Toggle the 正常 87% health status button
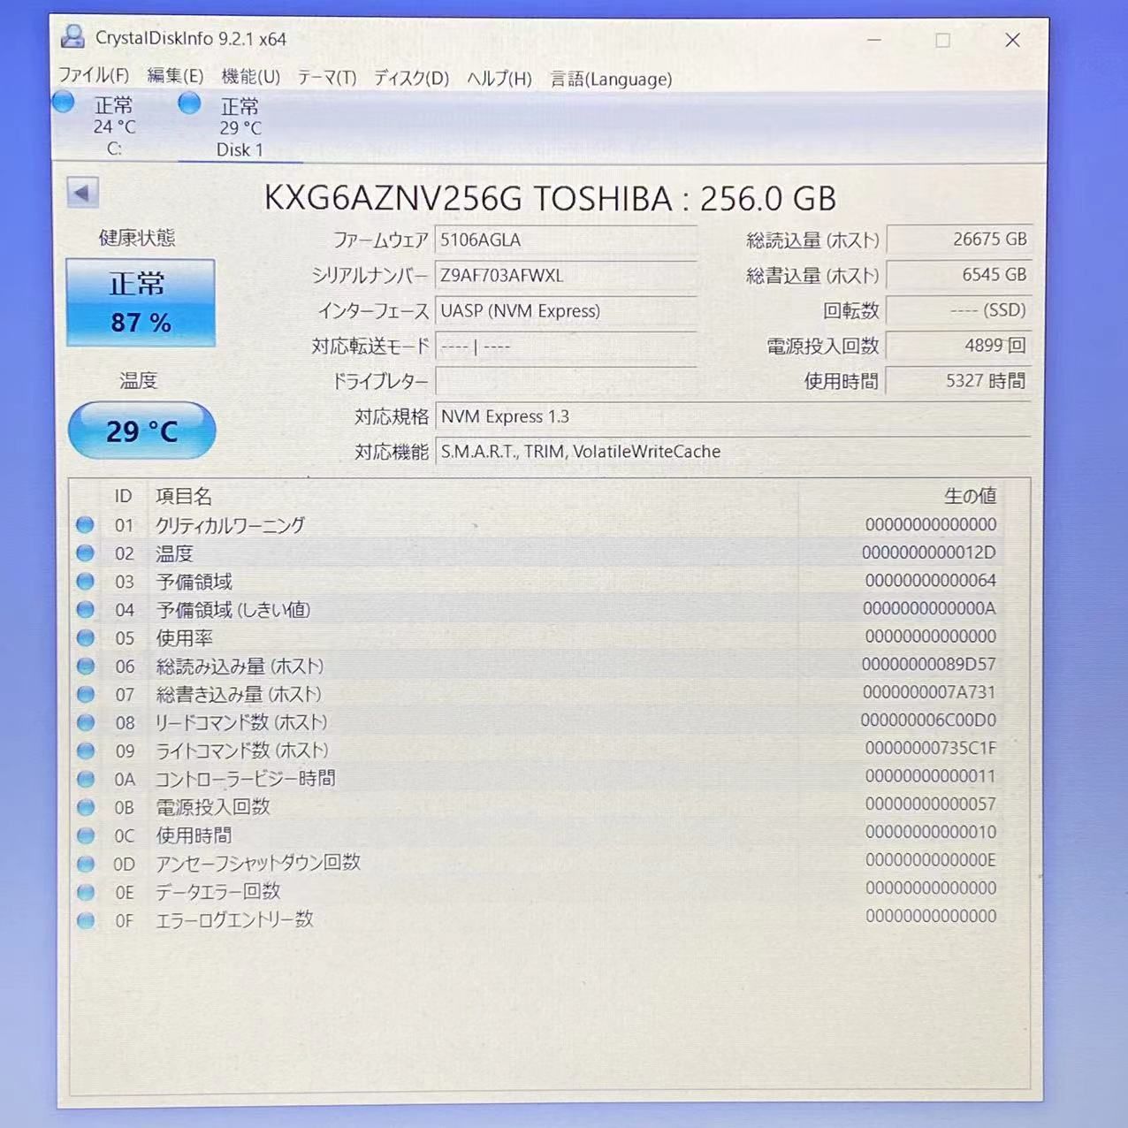 (141, 301)
